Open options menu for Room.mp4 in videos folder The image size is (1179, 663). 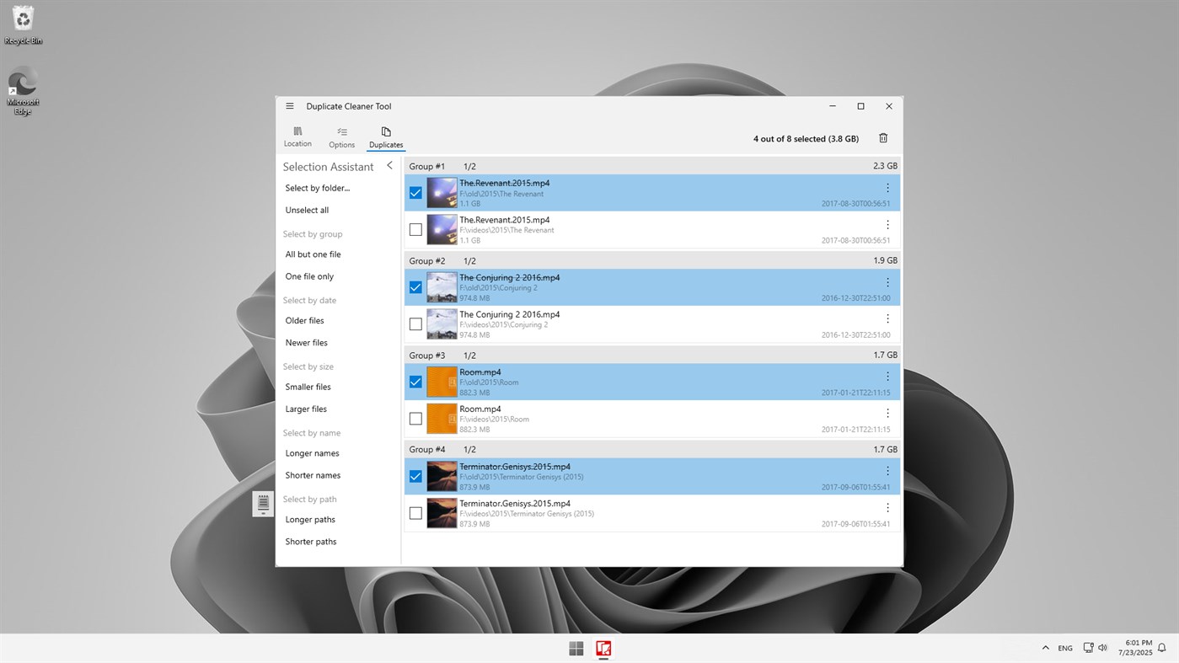(887, 413)
